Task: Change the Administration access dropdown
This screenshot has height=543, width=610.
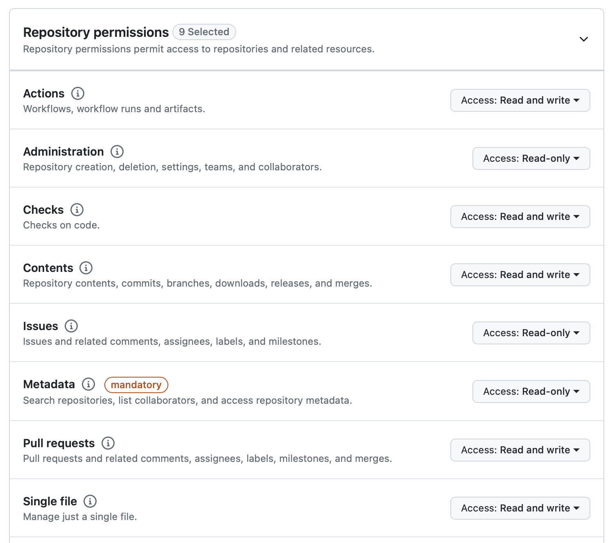Action: coord(531,158)
